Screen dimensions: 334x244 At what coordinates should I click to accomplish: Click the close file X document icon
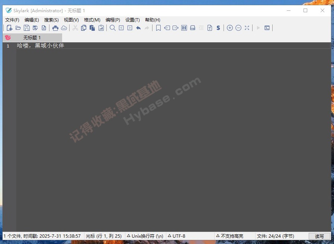(44, 28)
